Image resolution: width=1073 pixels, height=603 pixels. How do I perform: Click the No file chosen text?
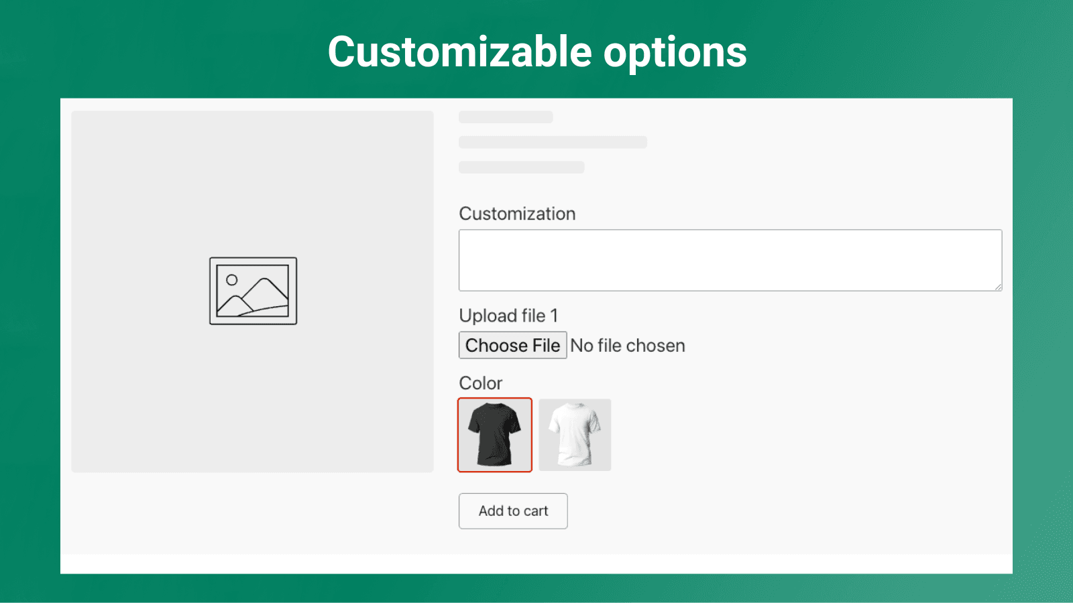[x=628, y=345]
